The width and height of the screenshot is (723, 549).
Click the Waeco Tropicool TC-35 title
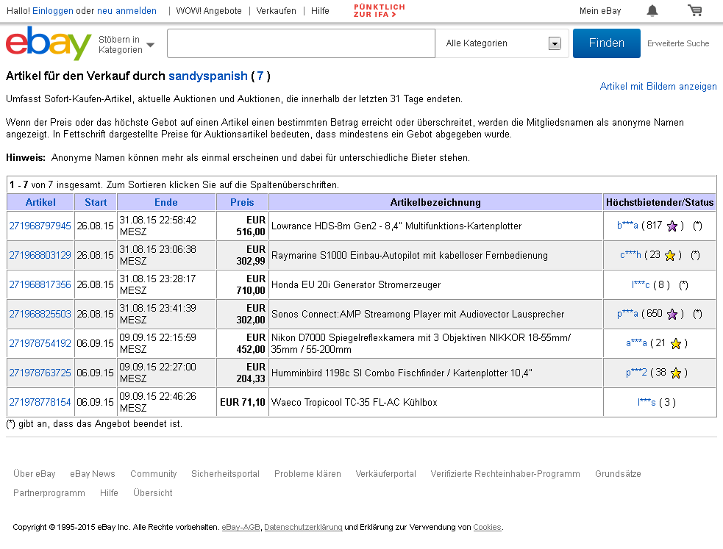tap(354, 403)
